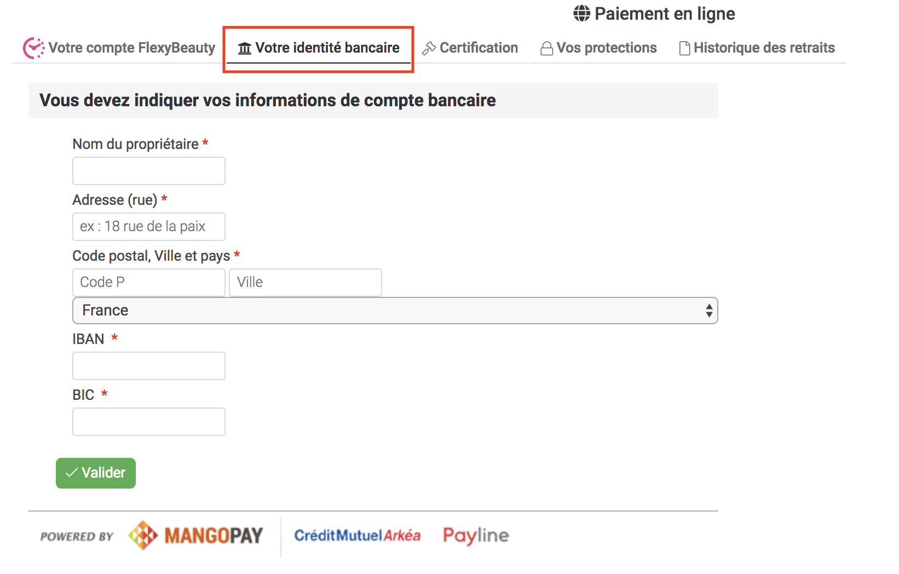Click the bank building icon
The image size is (899, 574).
(x=245, y=49)
